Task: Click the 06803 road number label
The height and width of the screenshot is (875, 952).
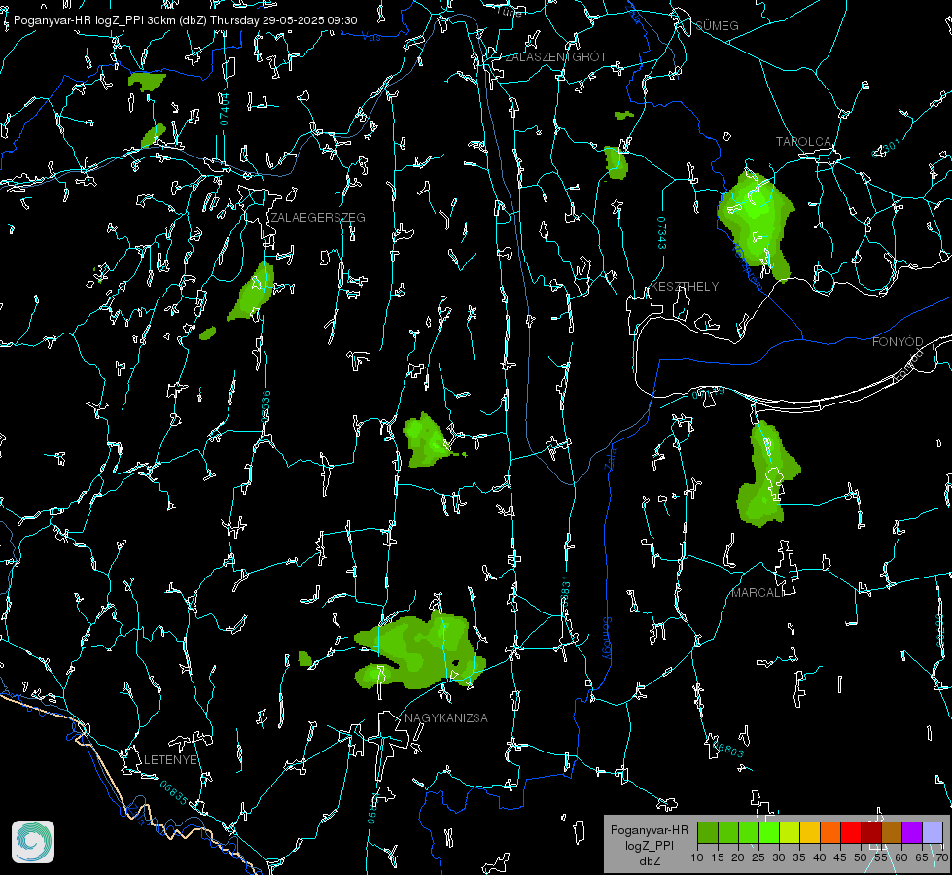Action: [x=728, y=748]
